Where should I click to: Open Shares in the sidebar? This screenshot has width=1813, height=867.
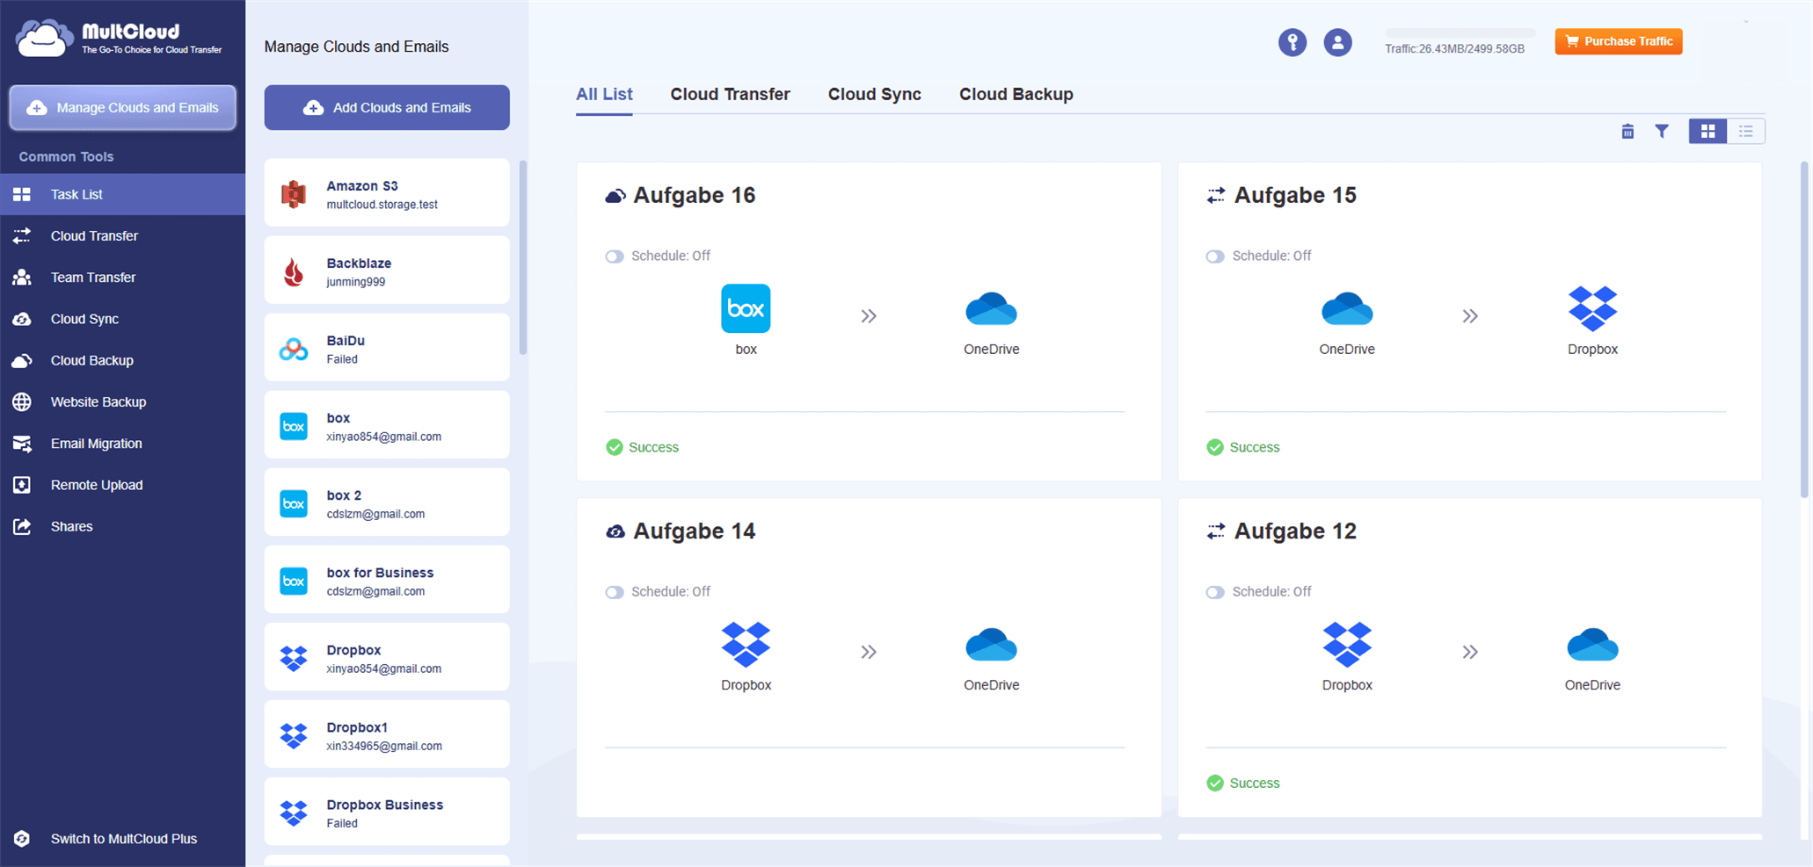[122, 526]
